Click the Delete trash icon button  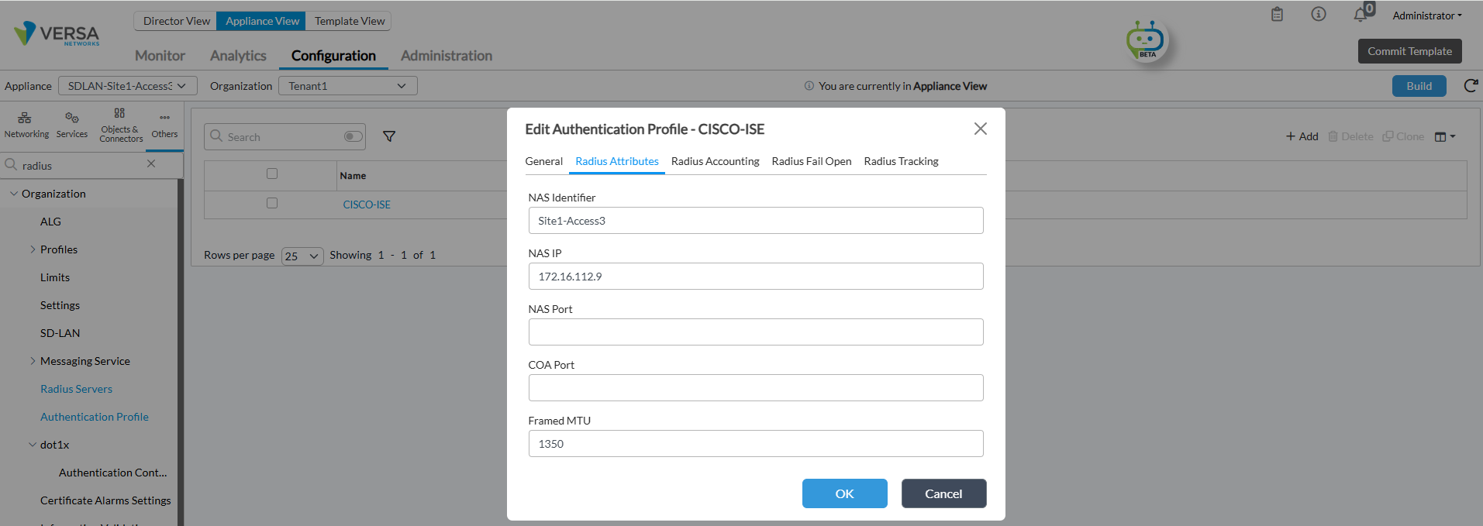(x=1350, y=136)
